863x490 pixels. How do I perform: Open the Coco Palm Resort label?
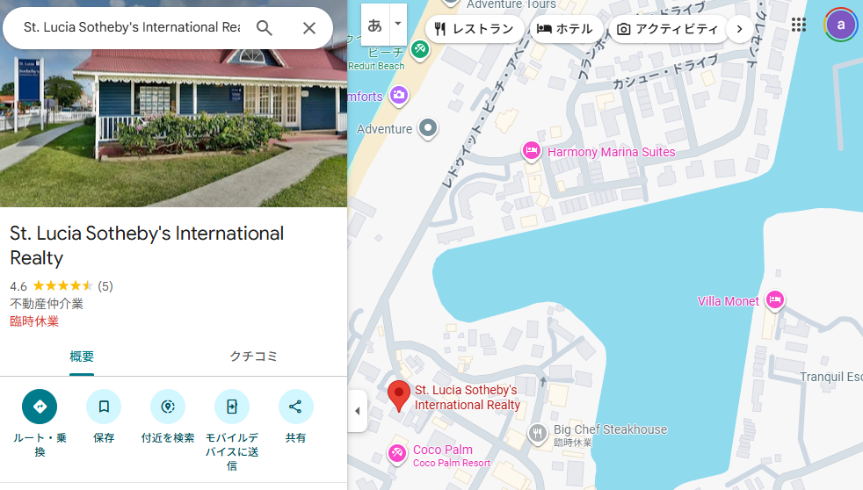[452, 456]
